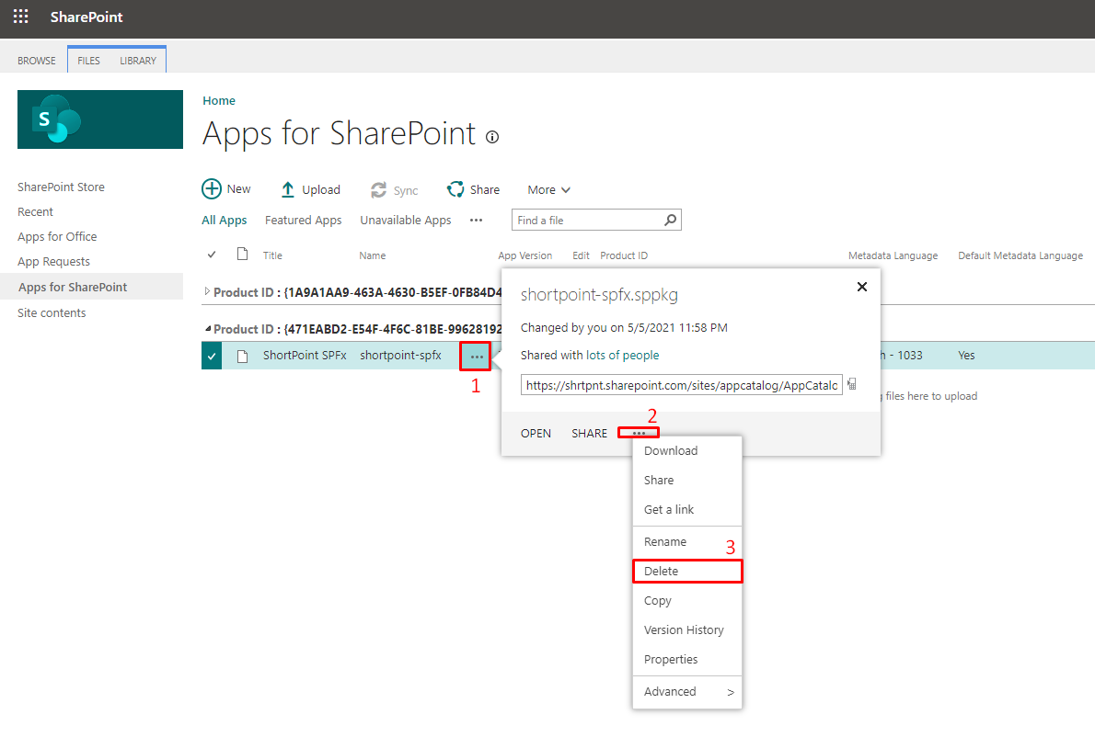Choose Copy in the context menu
Screen dimensions: 1095x737
pyautogui.click(x=687, y=600)
